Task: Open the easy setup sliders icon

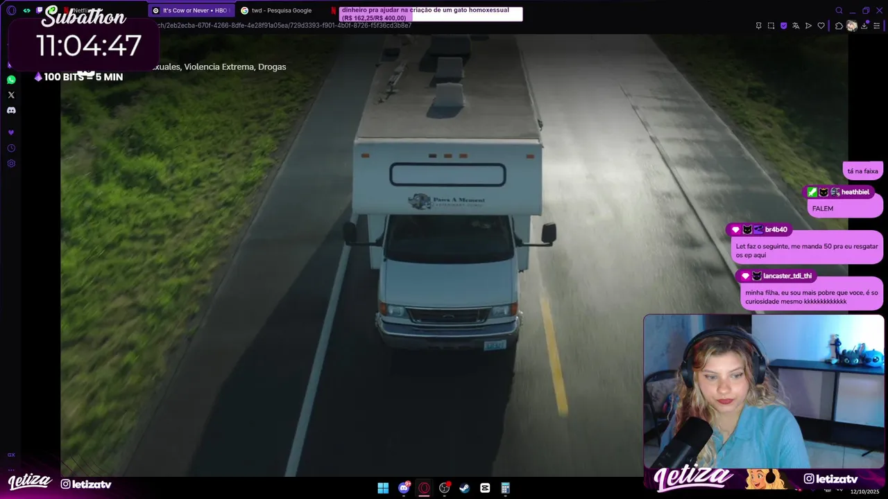Action: pos(877,26)
